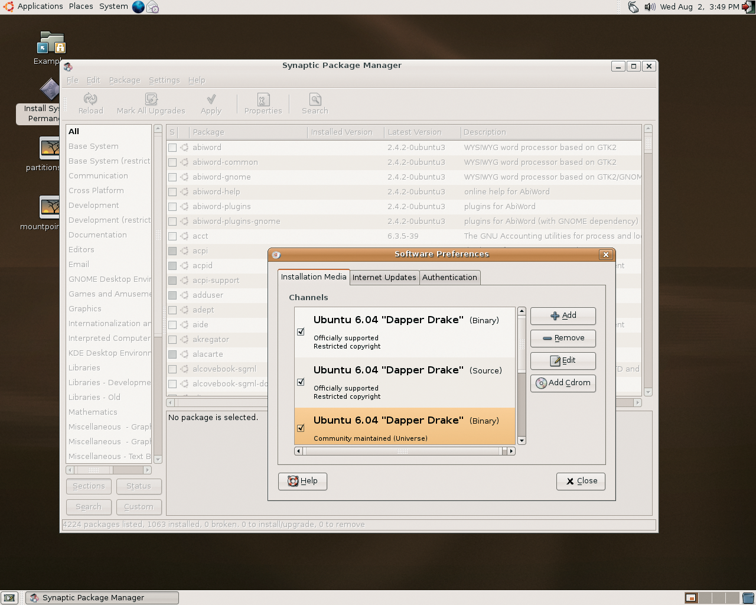Image resolution: width=756 pixels, height=605 pixels.
Task: Click the Package column header
Action: 248,132
